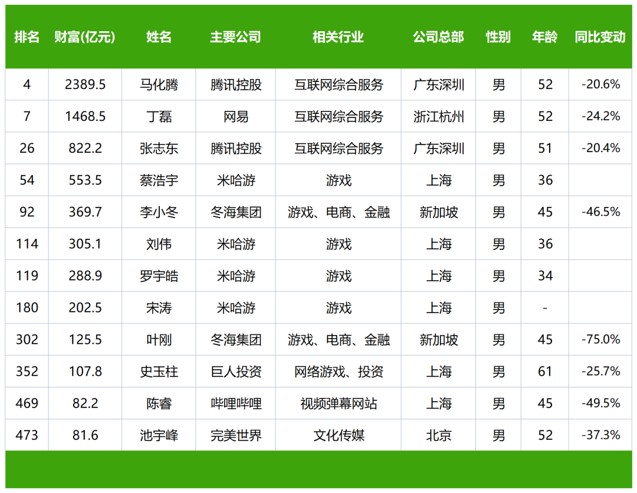Click the 视频弹幕网站 industry cell

338,403
